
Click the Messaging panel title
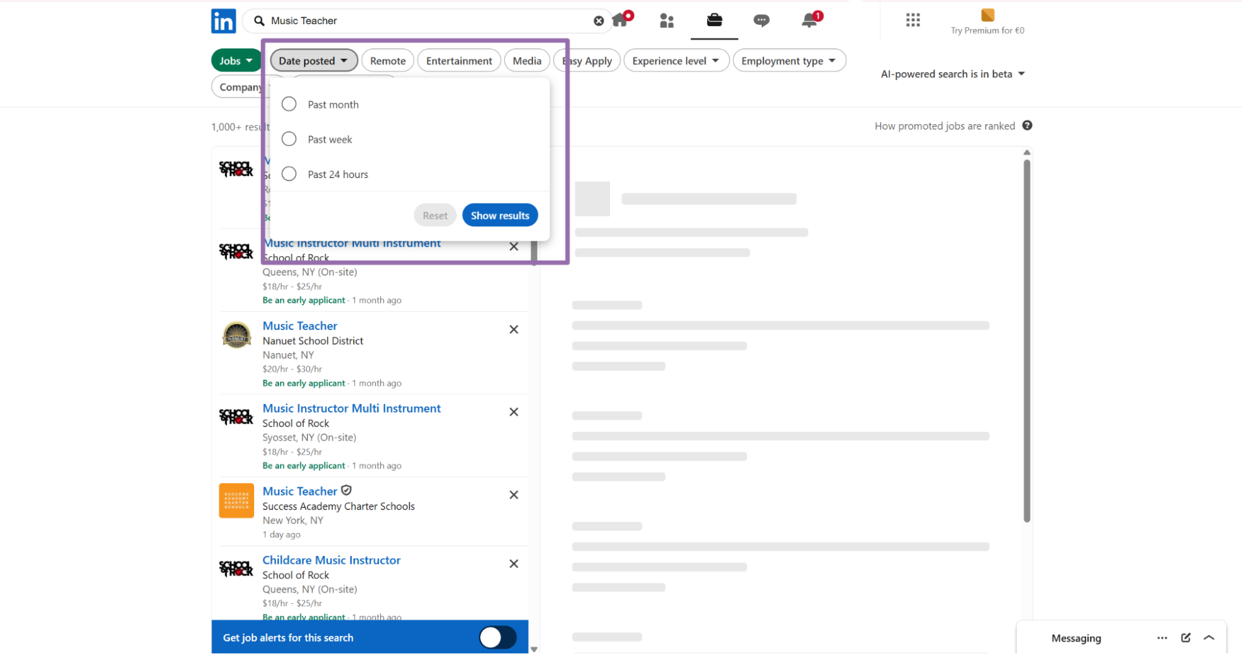click(x=1076, y=638)
